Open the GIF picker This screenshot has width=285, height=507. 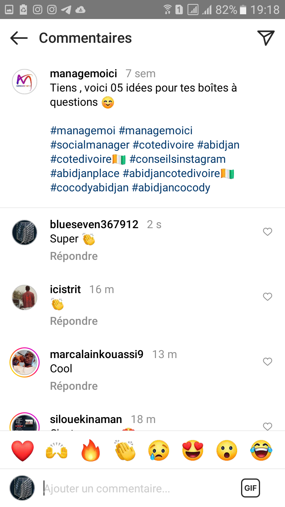coord(250,488)
